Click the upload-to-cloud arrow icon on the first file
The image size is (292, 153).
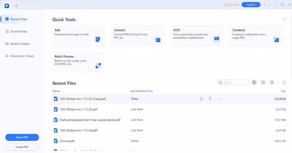(210, 99)
